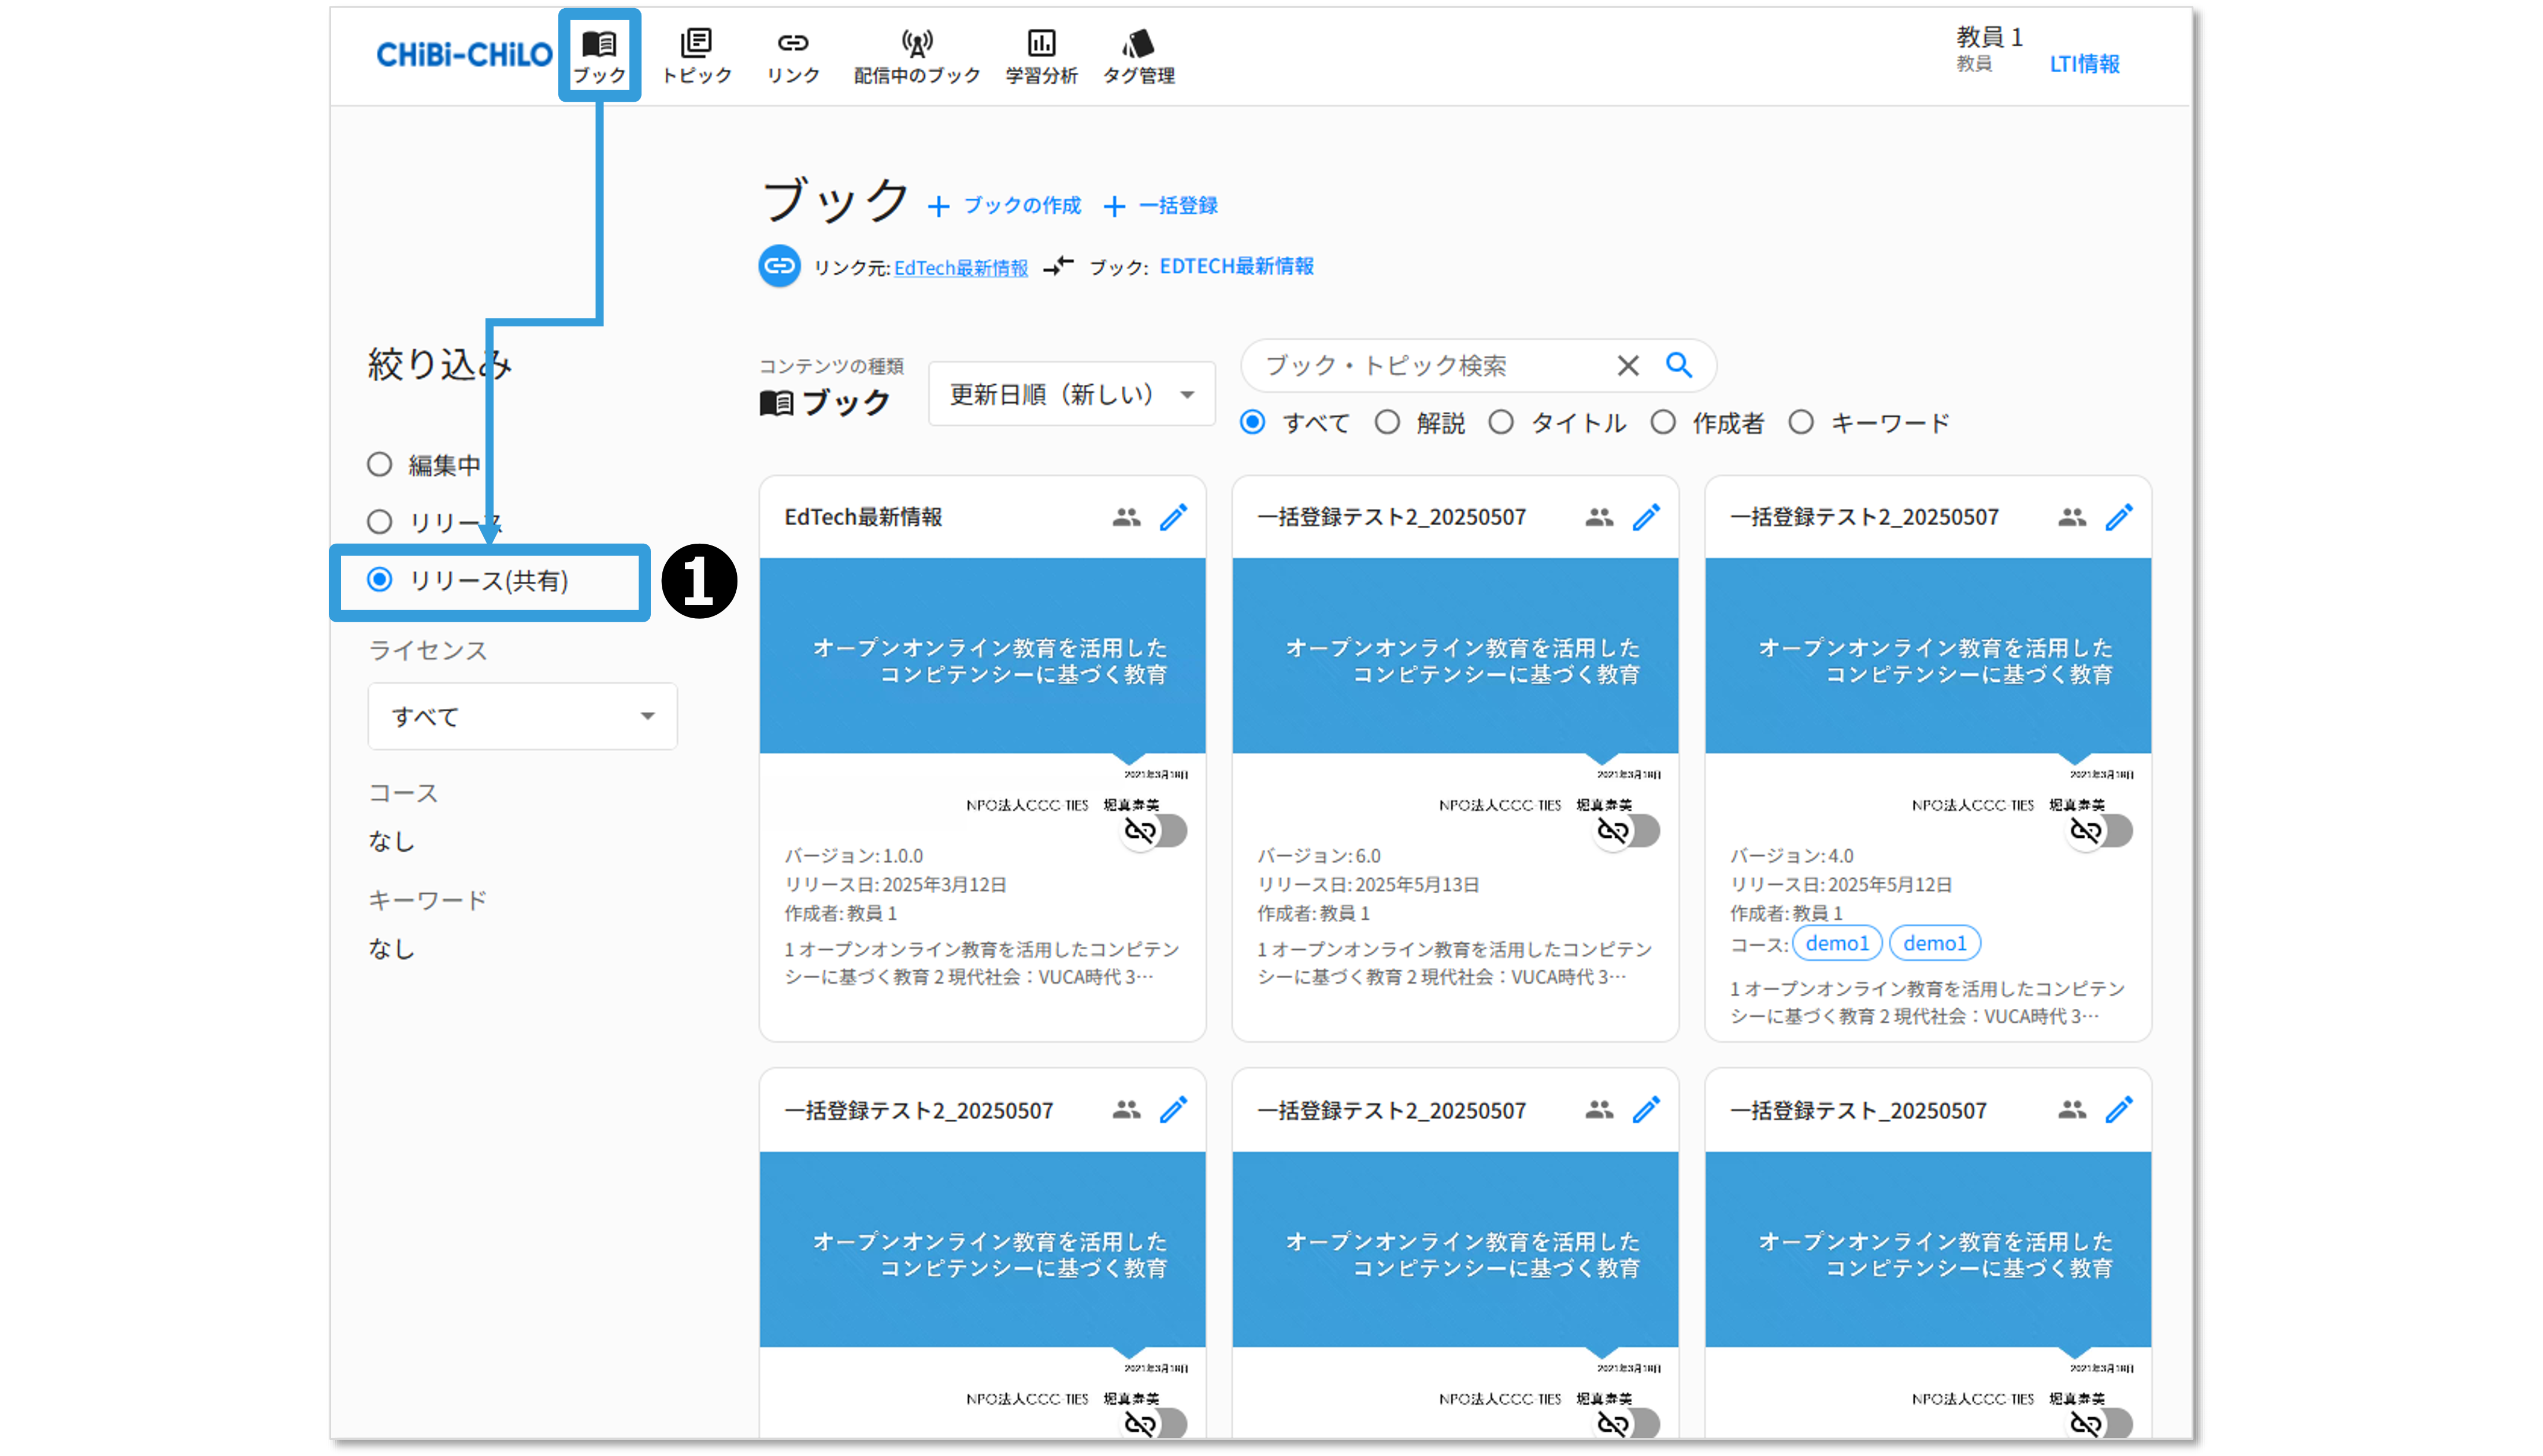Viewport: 2543px width, 1456px height.
Task: Open the ライセンス すべて dropdown
Action: 522,716
